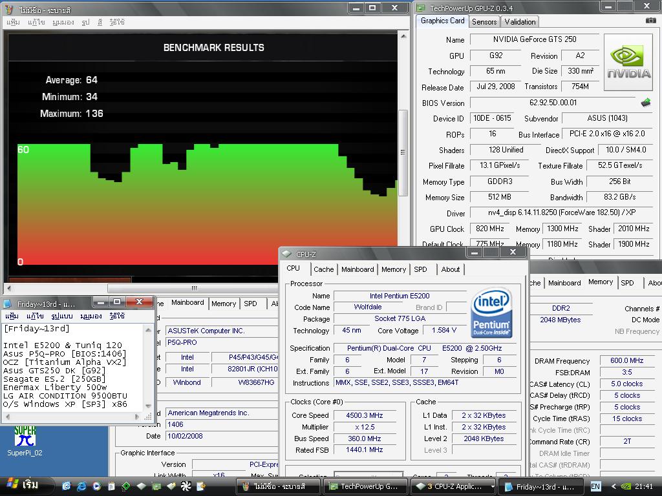Click the NVIDIA logo in GPU-Z
The width and height of the screenshot is (662, 496).
pos(628,62)
